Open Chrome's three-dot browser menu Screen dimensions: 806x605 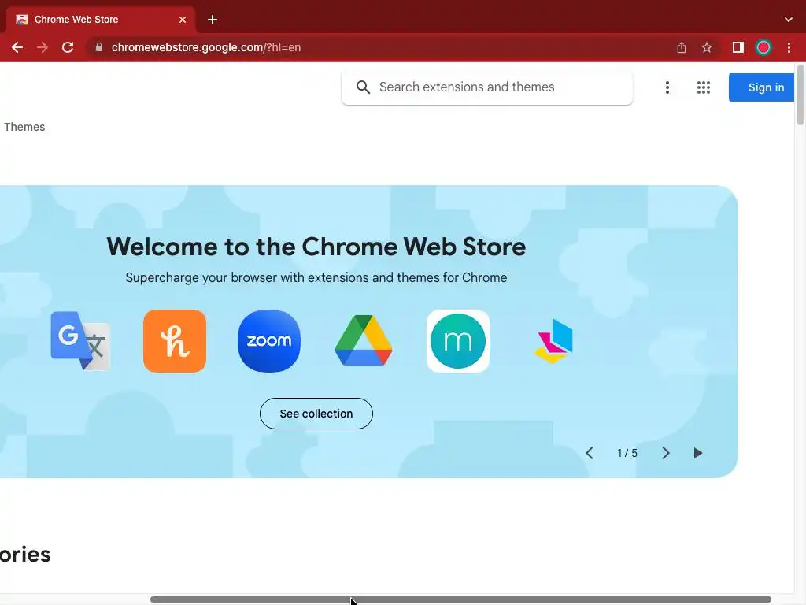click(789, 47)
